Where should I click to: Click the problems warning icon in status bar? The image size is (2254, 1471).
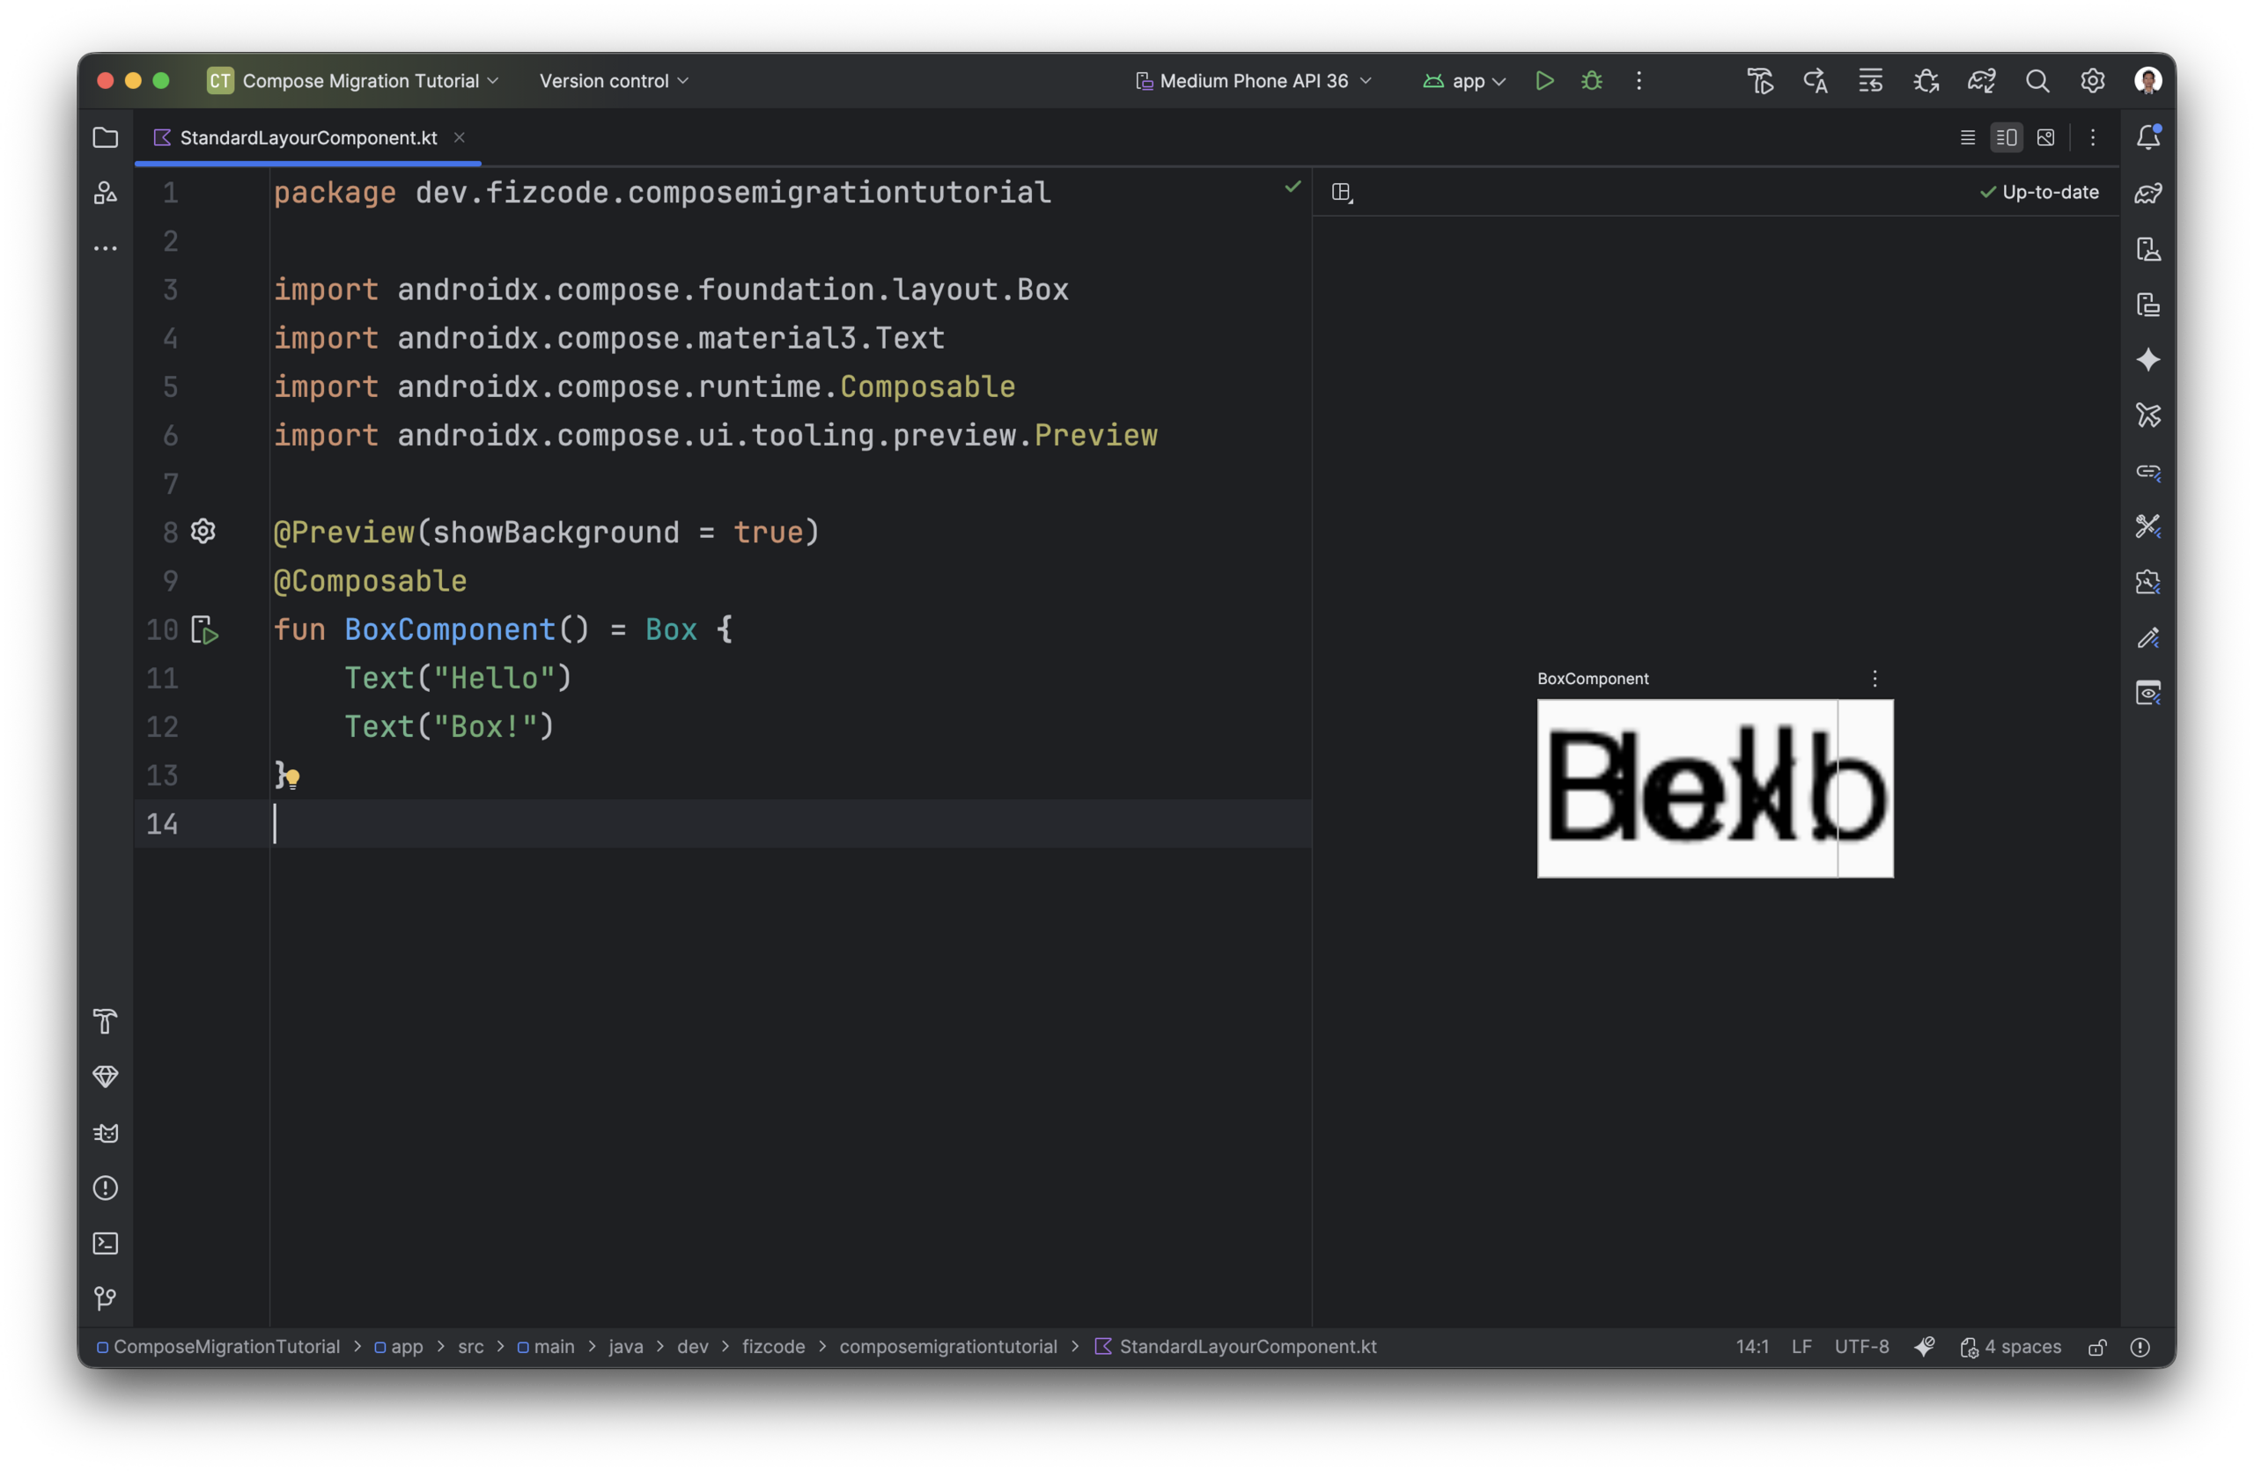pyautogui.click(x=2140, y=1347)
